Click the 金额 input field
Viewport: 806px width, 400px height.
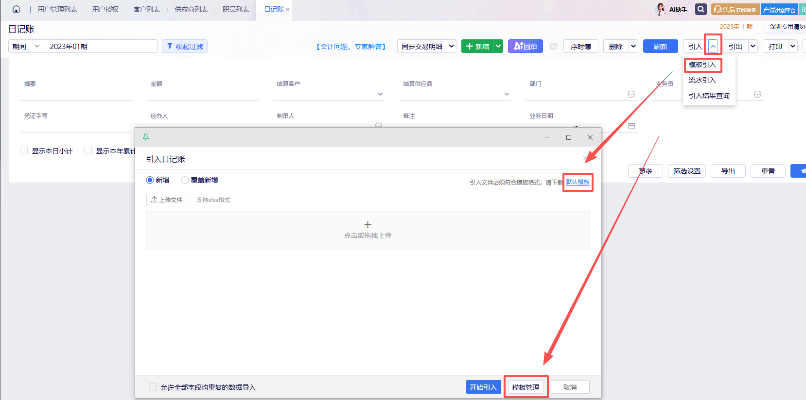(203, 94)
